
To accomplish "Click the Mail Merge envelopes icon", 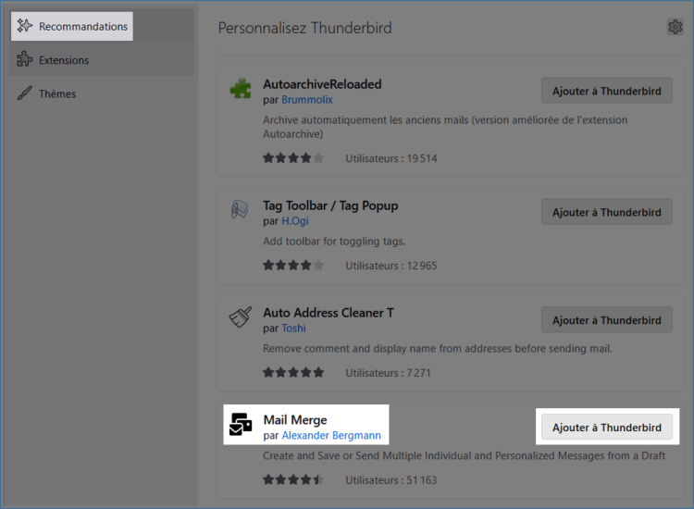I will coord(241,424).
